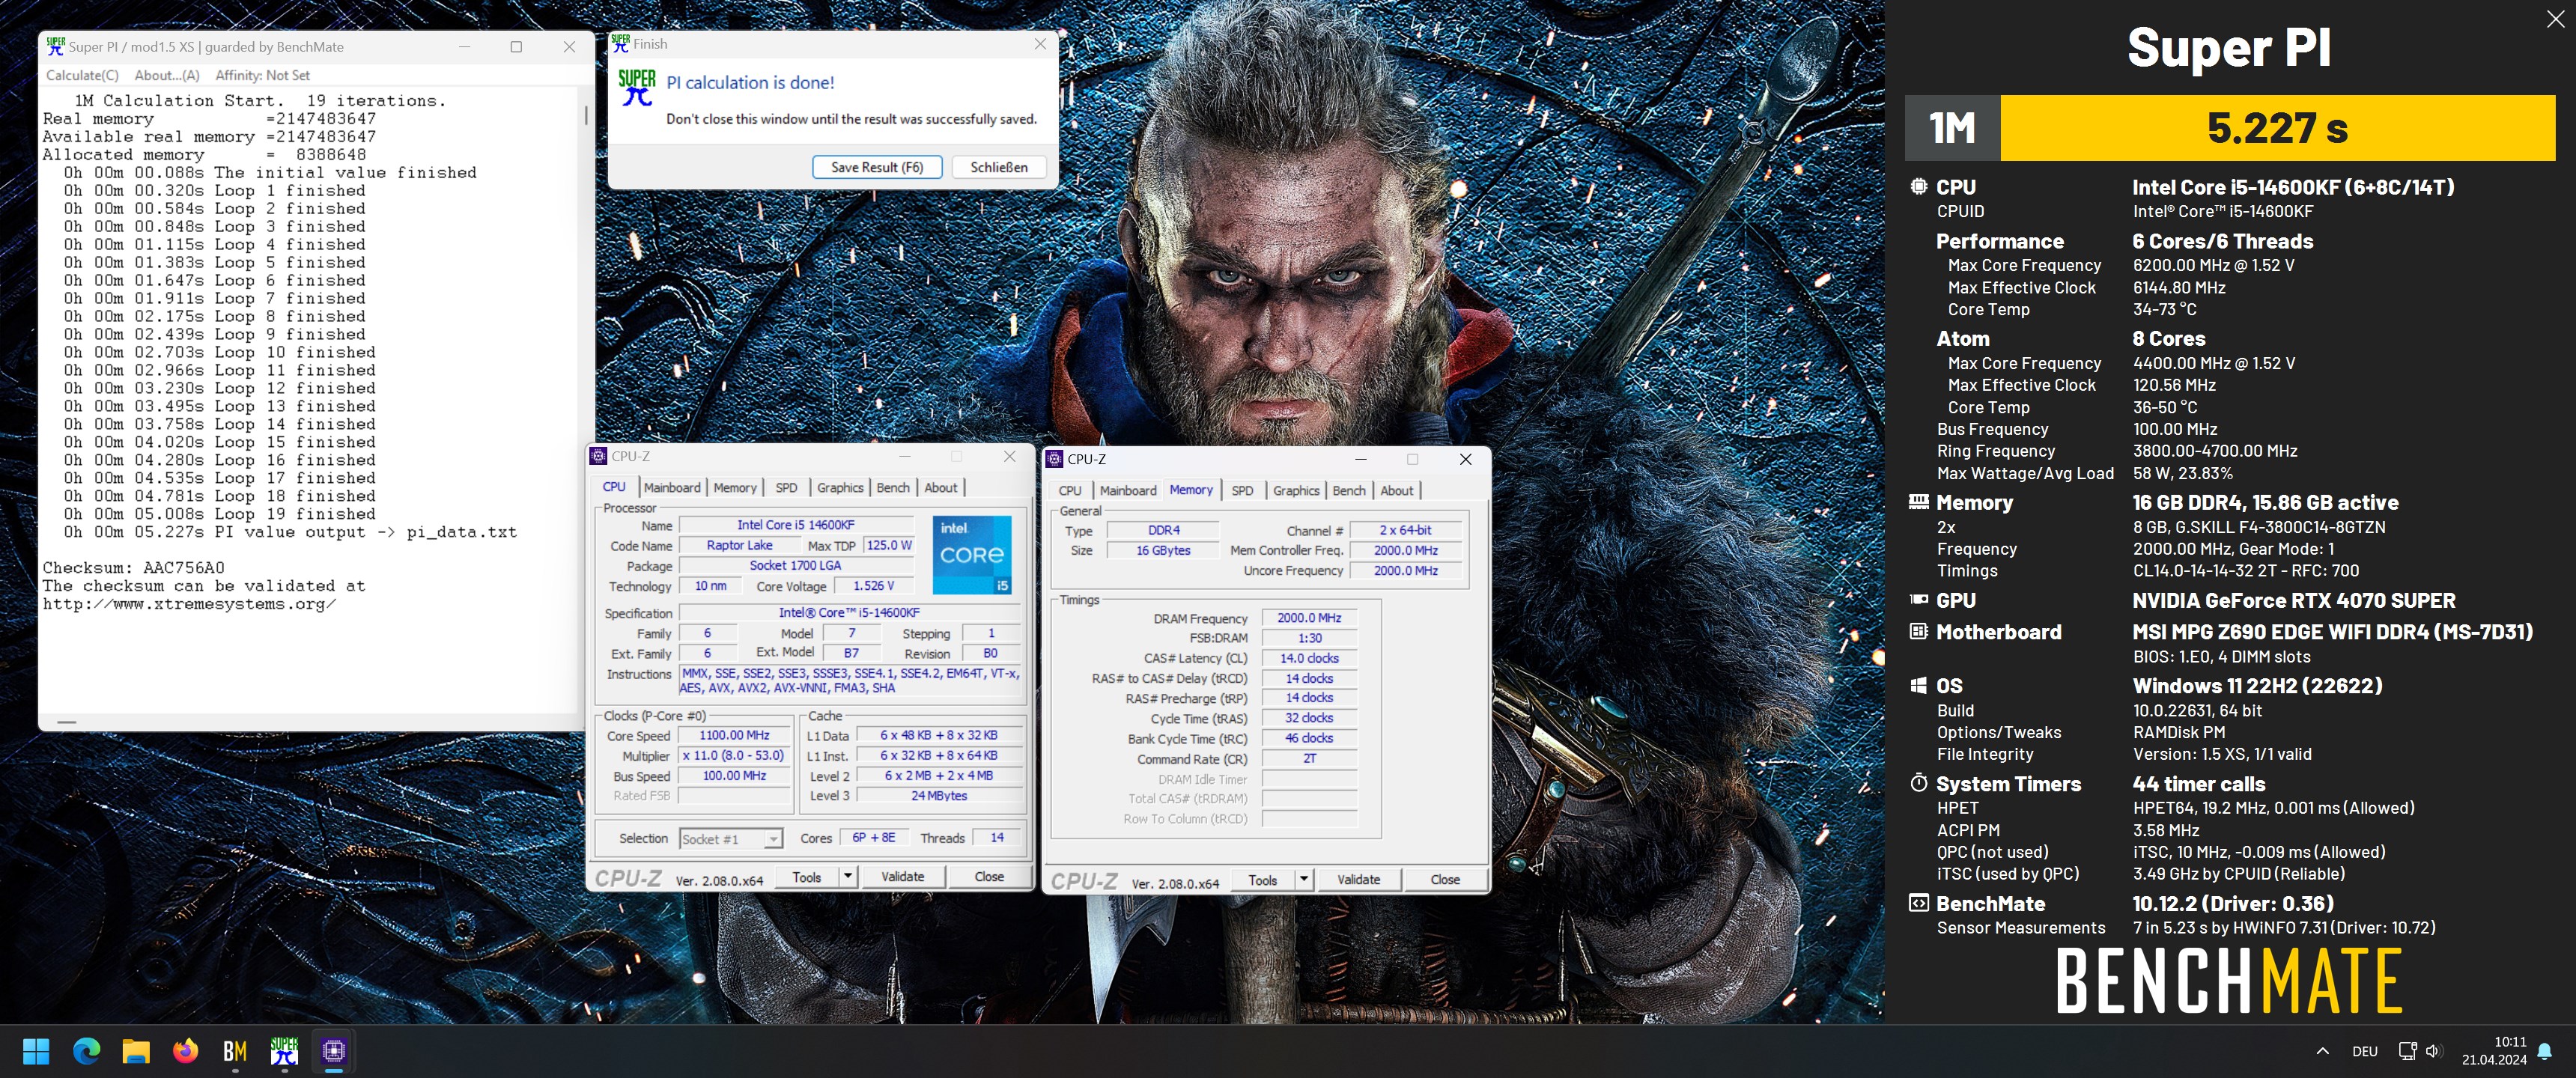Select Mainboard tab in right CPU-Z window
This screenshot has height=1078, width=2576.
pos(1128,490)
